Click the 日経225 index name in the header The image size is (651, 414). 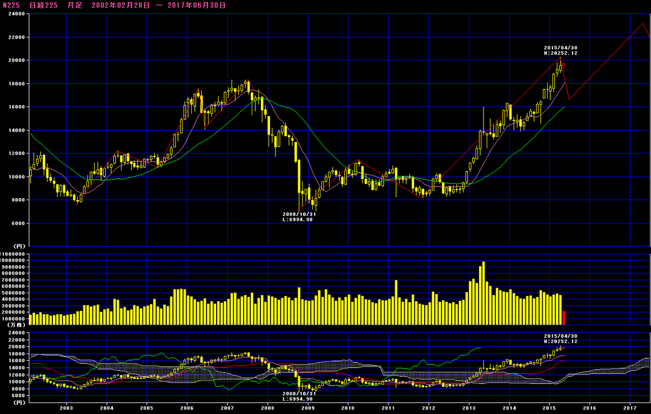[44, 5]
